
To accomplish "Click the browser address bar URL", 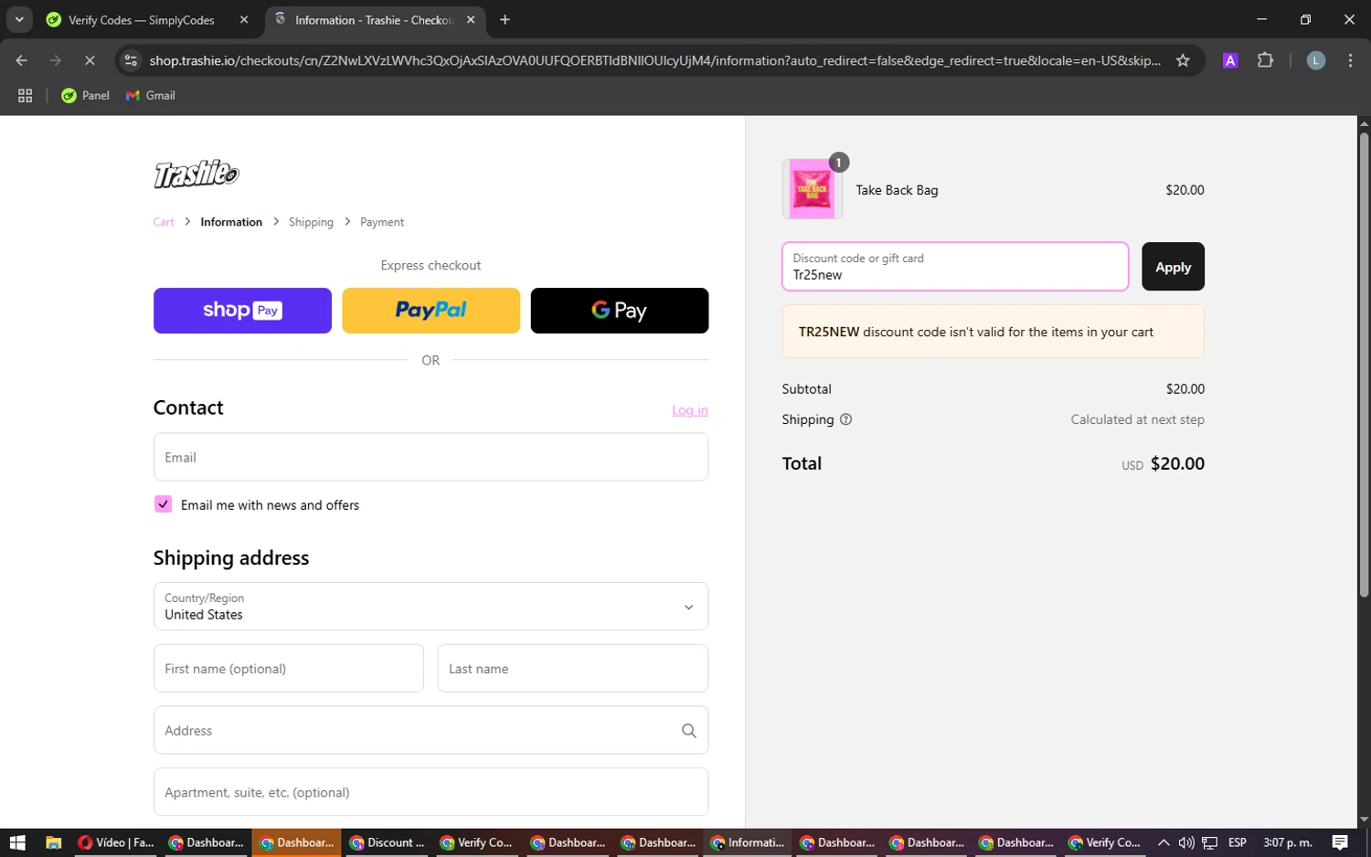I will pos(655,60).
